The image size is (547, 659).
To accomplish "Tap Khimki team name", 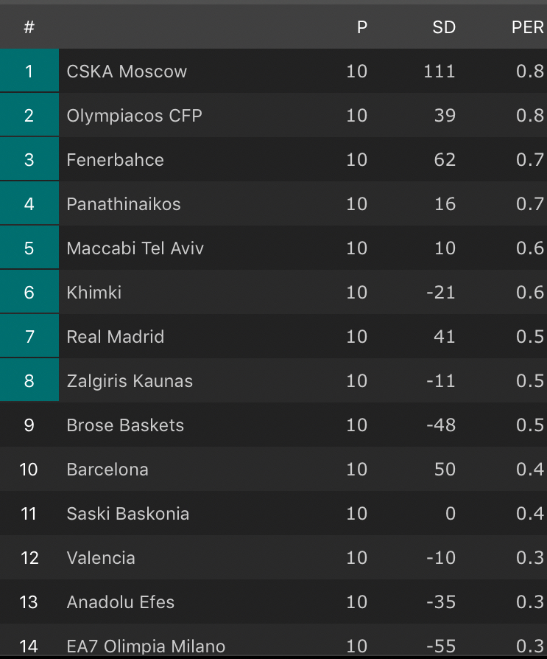I will (94, 293).
